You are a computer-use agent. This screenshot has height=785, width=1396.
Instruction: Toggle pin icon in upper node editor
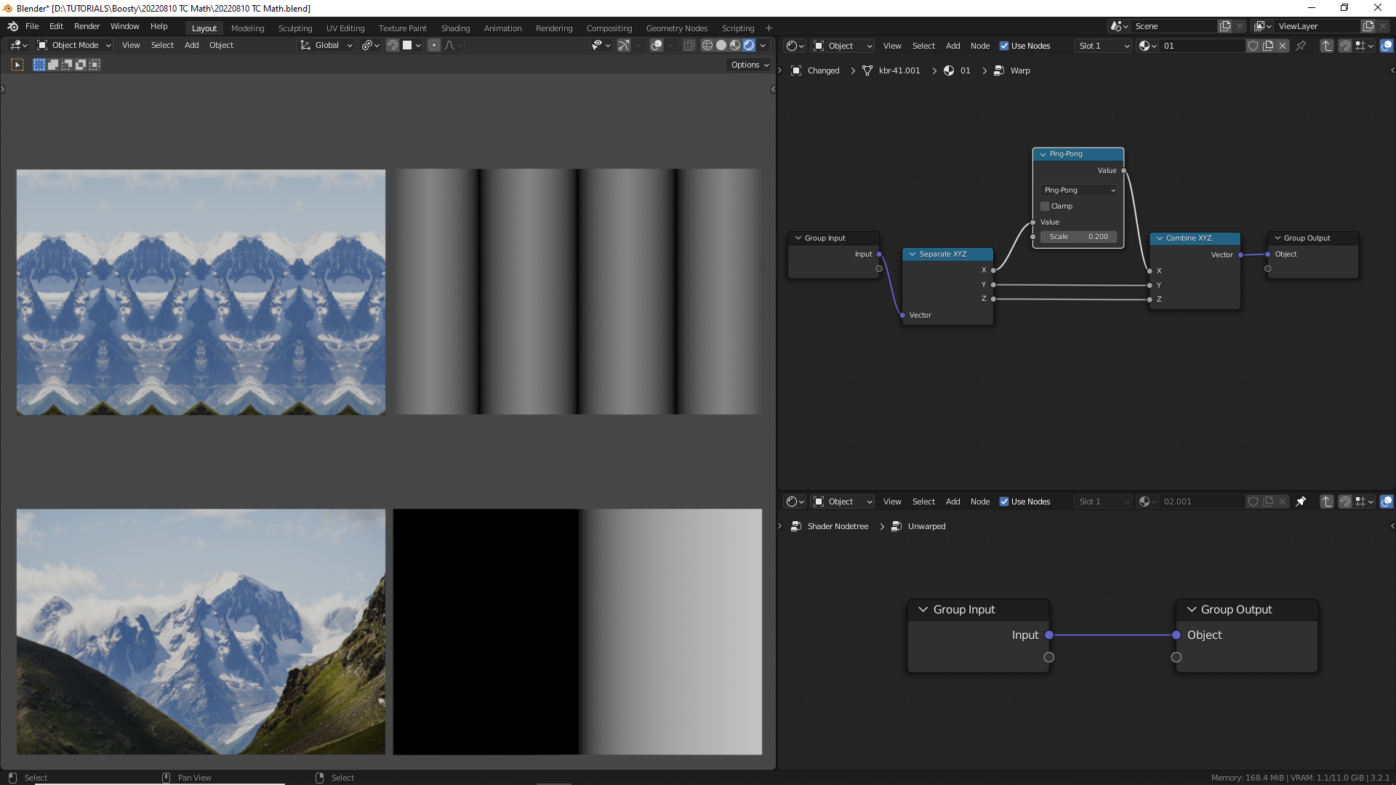point(1301,46)
